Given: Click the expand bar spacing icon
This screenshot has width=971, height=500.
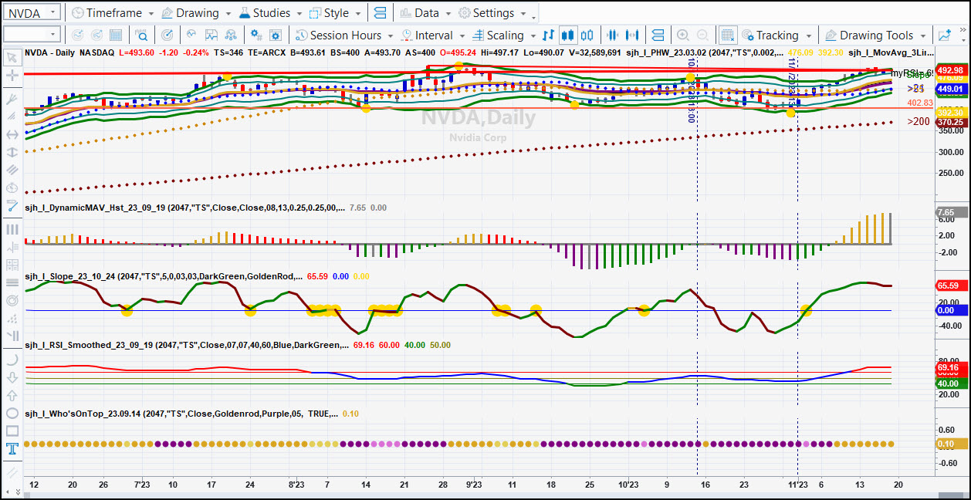Looking at the screenshot, I should click(x=633, y=35).
